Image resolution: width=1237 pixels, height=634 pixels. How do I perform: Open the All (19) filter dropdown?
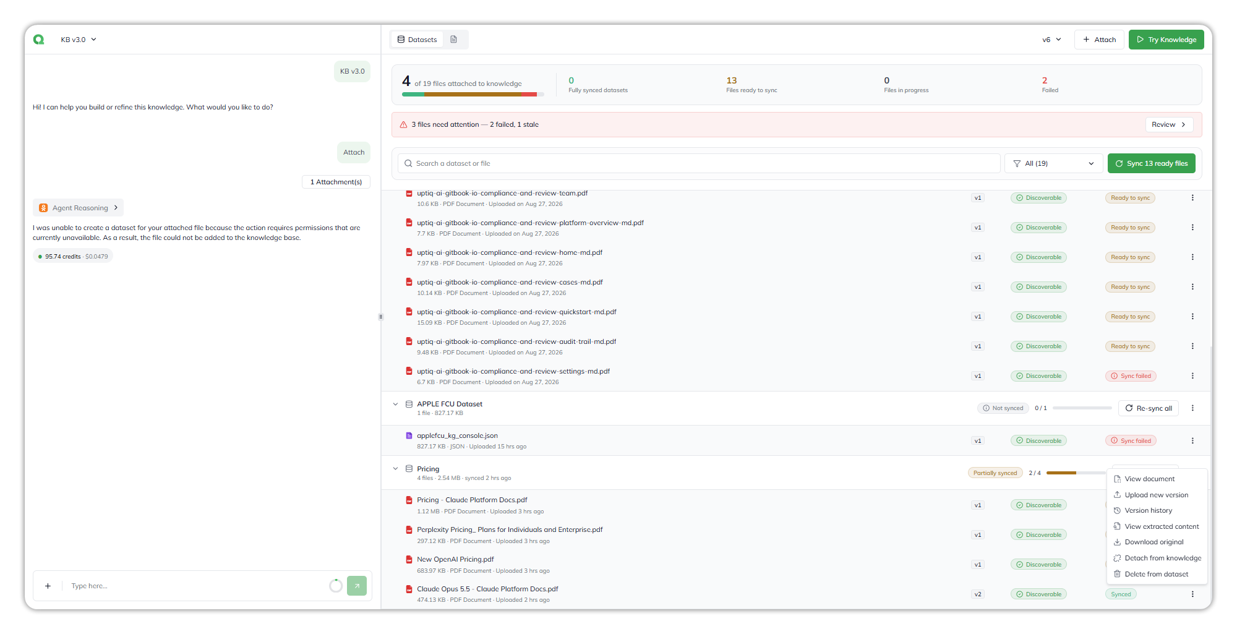(1054, 164)
